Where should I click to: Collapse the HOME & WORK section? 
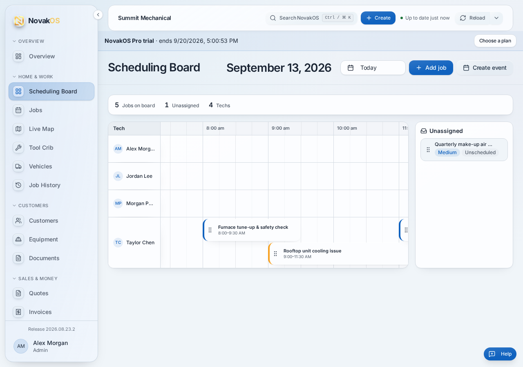click(33, 77)
